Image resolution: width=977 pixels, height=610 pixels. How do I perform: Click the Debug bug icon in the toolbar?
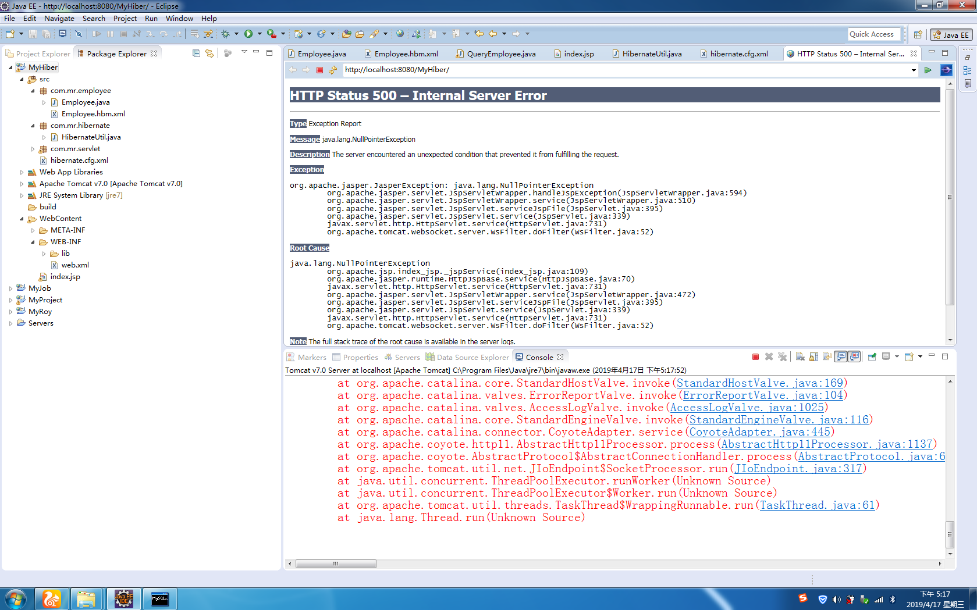pos(226,34)
